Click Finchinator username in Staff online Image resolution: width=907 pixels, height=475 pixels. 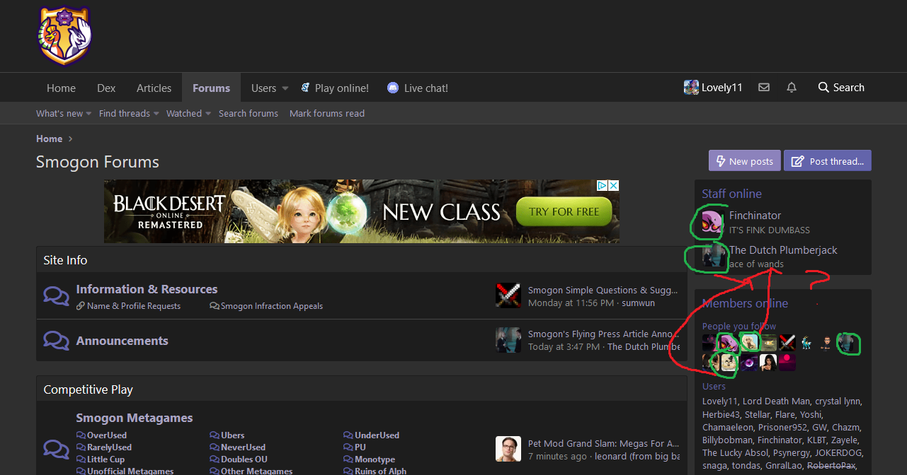755,216
